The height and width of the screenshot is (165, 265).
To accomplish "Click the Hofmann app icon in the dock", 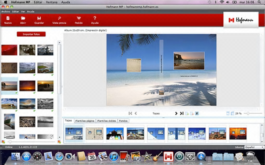I will tap(168, 156).
